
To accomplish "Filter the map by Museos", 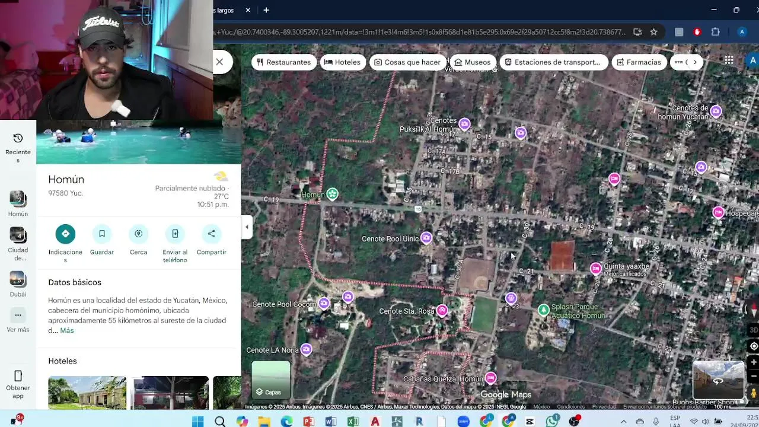I will pyautogui.click(x=473, y=62).
